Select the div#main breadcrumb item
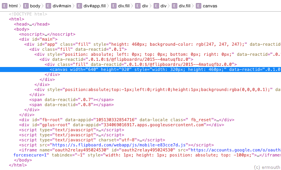Image resolution: width=281 pixels, height=170 pixels. (62, 6)
